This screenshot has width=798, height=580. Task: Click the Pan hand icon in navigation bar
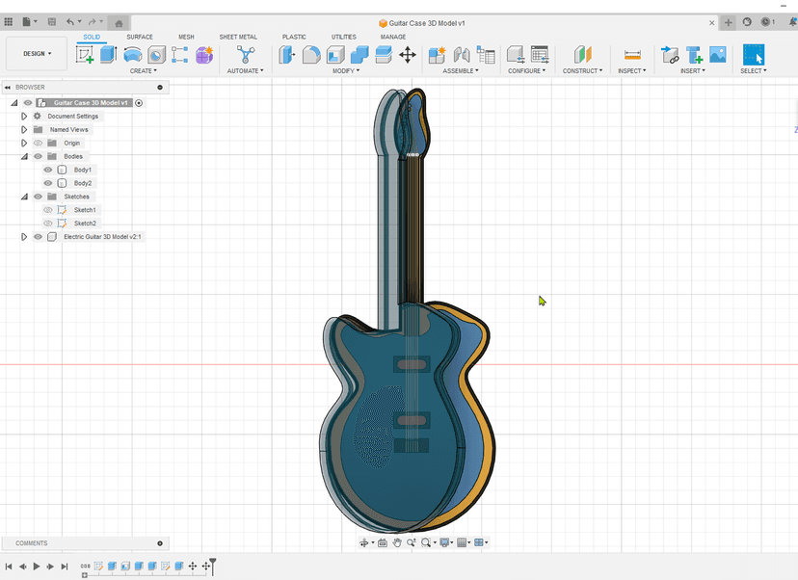(396, 543)
